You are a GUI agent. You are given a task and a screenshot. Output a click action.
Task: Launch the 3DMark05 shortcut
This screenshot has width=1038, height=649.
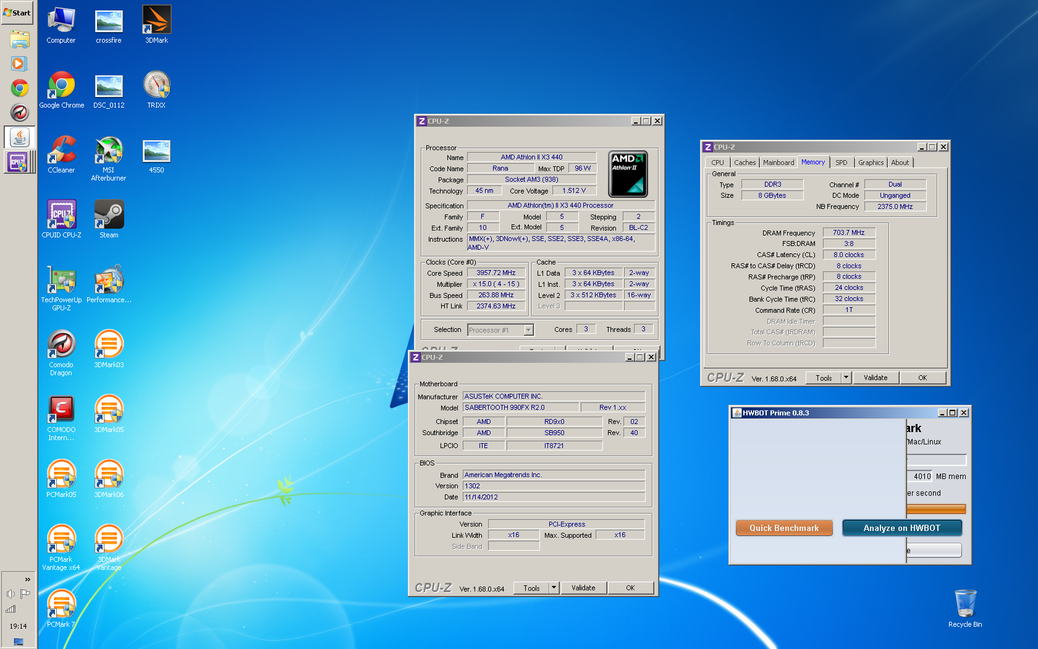(109, 414)
